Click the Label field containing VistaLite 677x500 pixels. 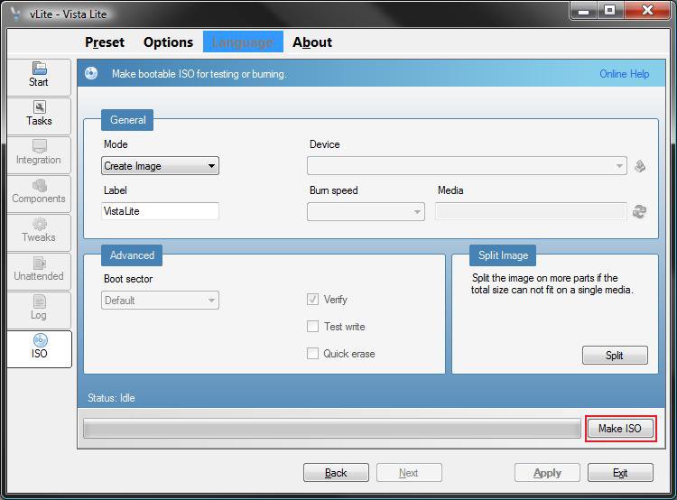(x=160, y=211)
